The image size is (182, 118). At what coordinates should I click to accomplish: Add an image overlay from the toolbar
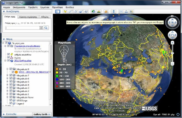[x=81, y=12]
